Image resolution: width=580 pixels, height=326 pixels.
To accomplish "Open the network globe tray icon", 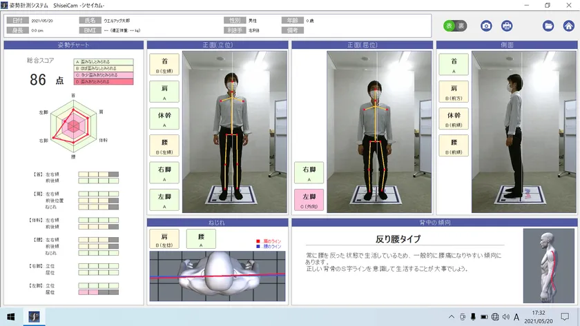I will tap(495, 317).
